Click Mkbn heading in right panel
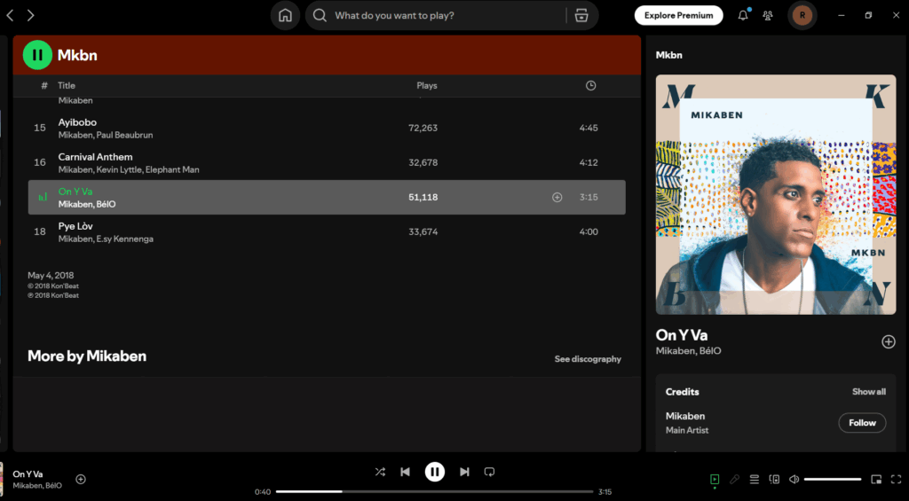Image resolution: width=909 pixels, height=501 pixels. point(669,55)
